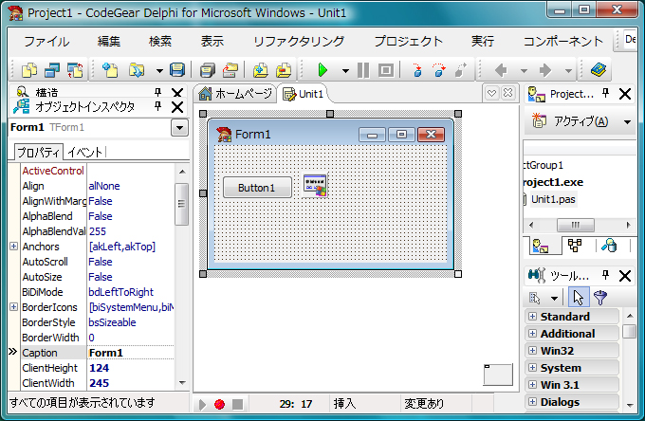645x421 pixels.
Task: Click the Forward navigation arrow
Action: [545, 70]
